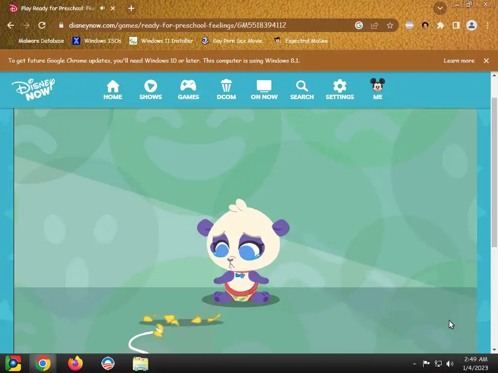Click the forward navigation arrow
498x373 pixels.
pos(26,25)
